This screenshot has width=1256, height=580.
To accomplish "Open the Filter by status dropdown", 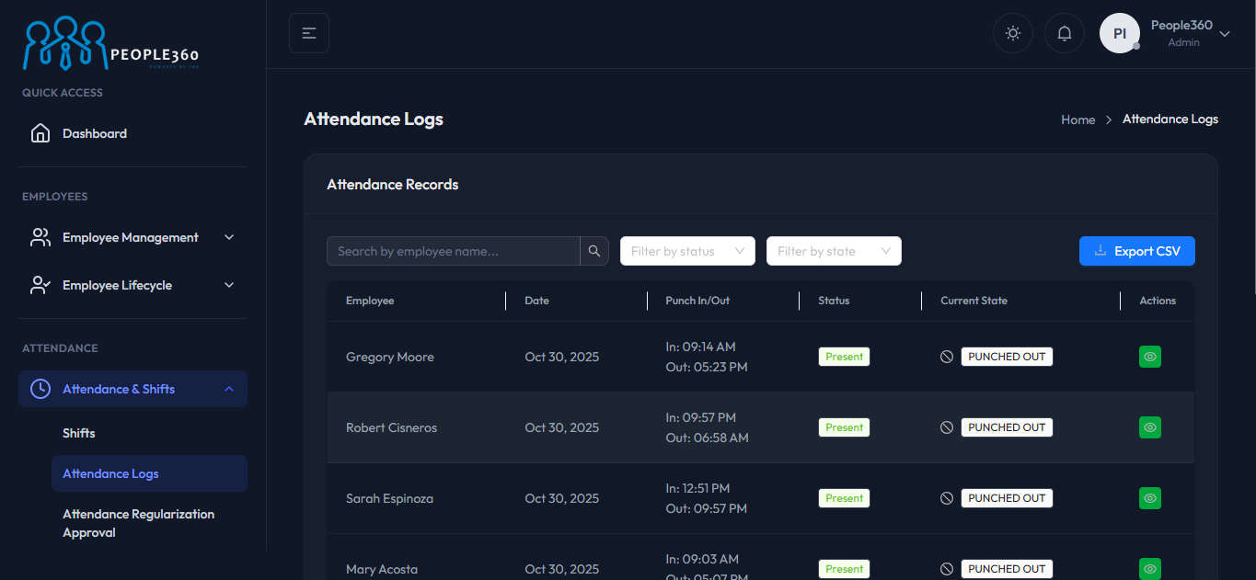I will pyautogui.click(x=687, y=251).
